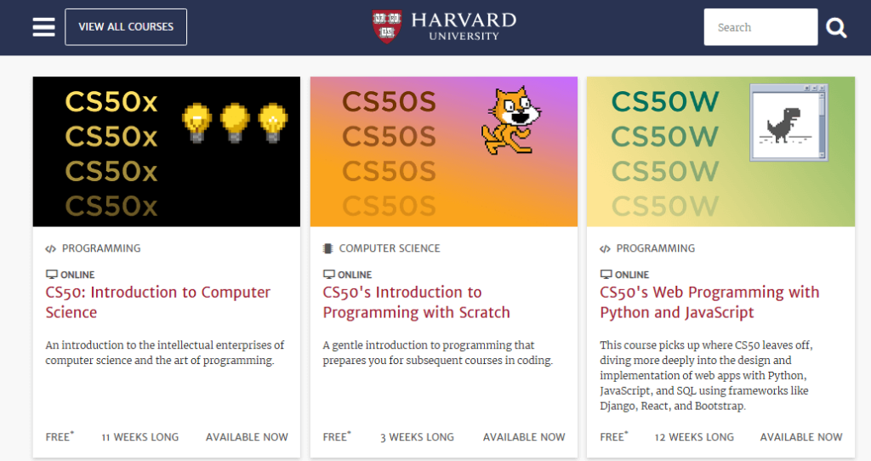
Task: Click the monitor Online icon on Web Programming card
Action: pyautogui.click(x=606, y=275)
